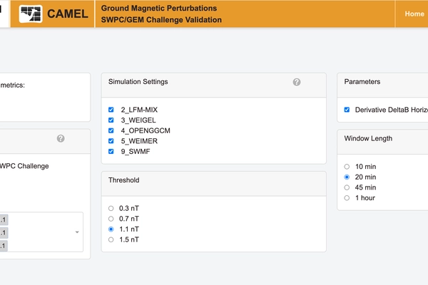Open help icon for Simulation Settings
This screenshot has height=285, width=428.
pos(297,82)
